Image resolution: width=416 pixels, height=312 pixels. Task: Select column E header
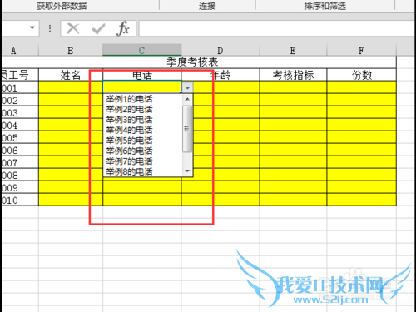point(293,51)
